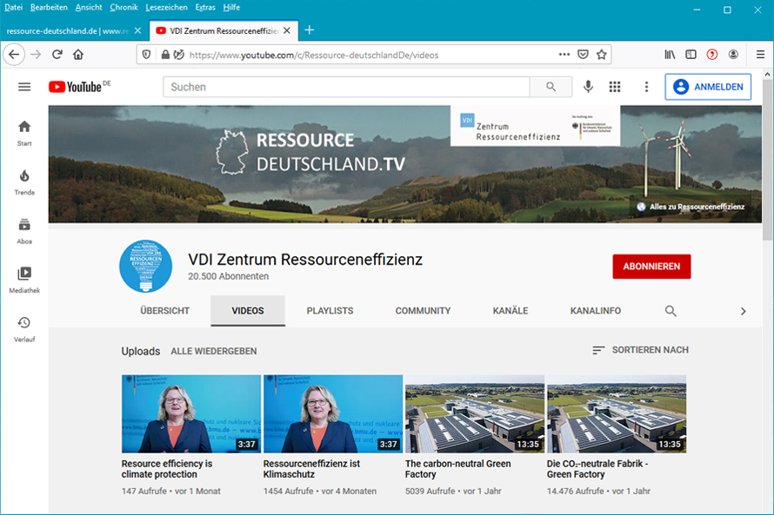Viewport: 774px width, 515px height.
Task: Subscribe with the ABONNIEREN button
Action: 651,267
